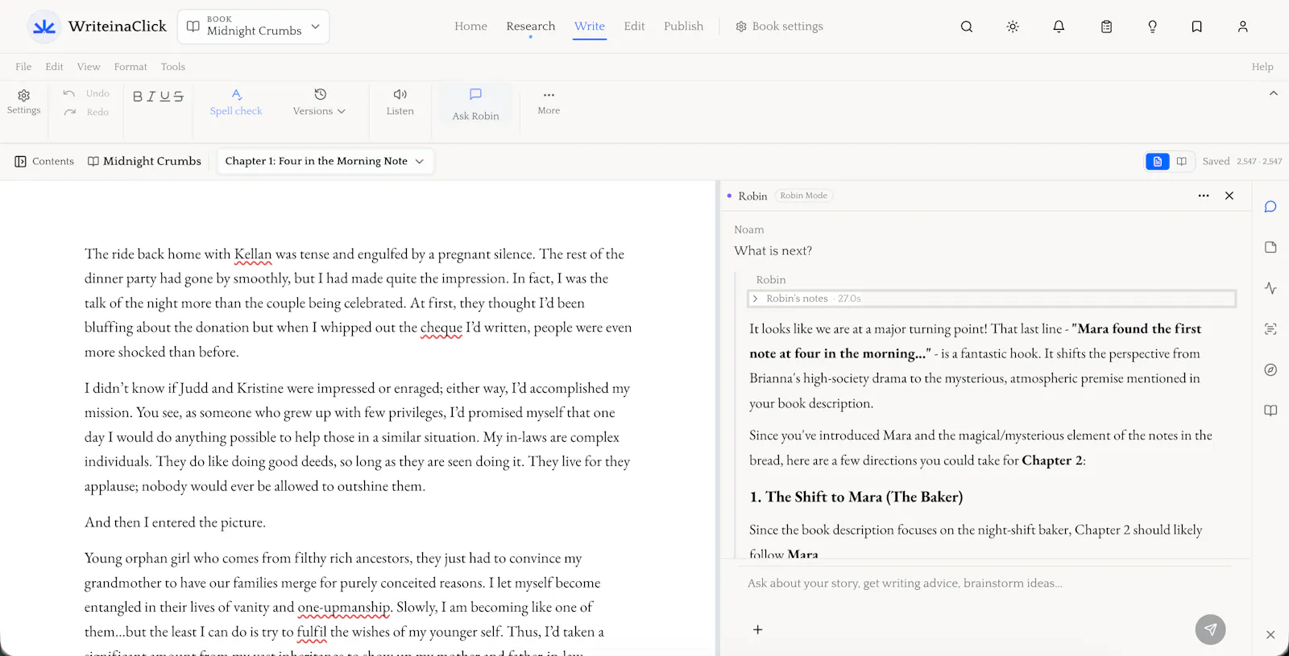This screenshot has height=656, width=1289.
Task: Click Ask Robin in toolbar
Action: (x=475, y=105)
